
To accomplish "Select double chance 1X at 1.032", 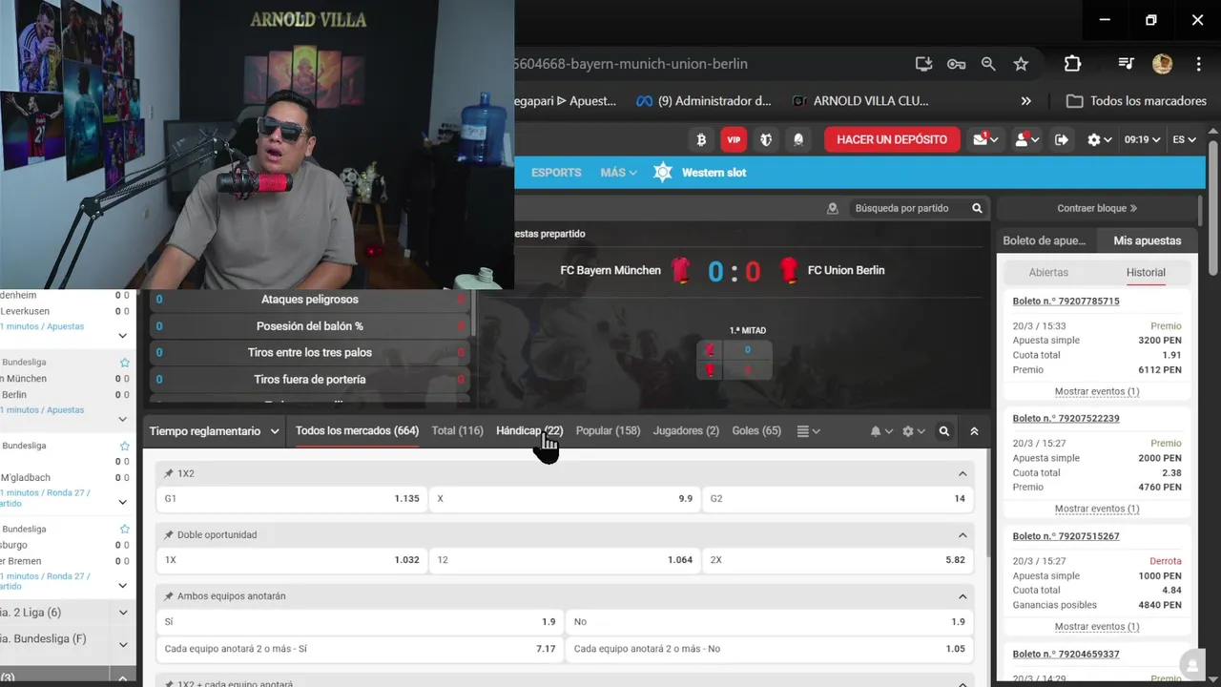I will (x=291, y=560).
